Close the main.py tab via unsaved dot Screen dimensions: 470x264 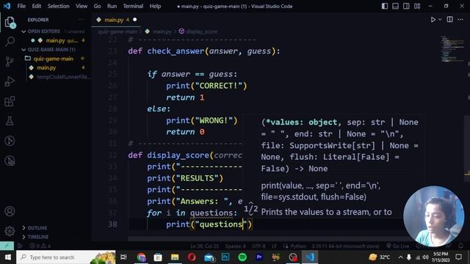(134, 20)
